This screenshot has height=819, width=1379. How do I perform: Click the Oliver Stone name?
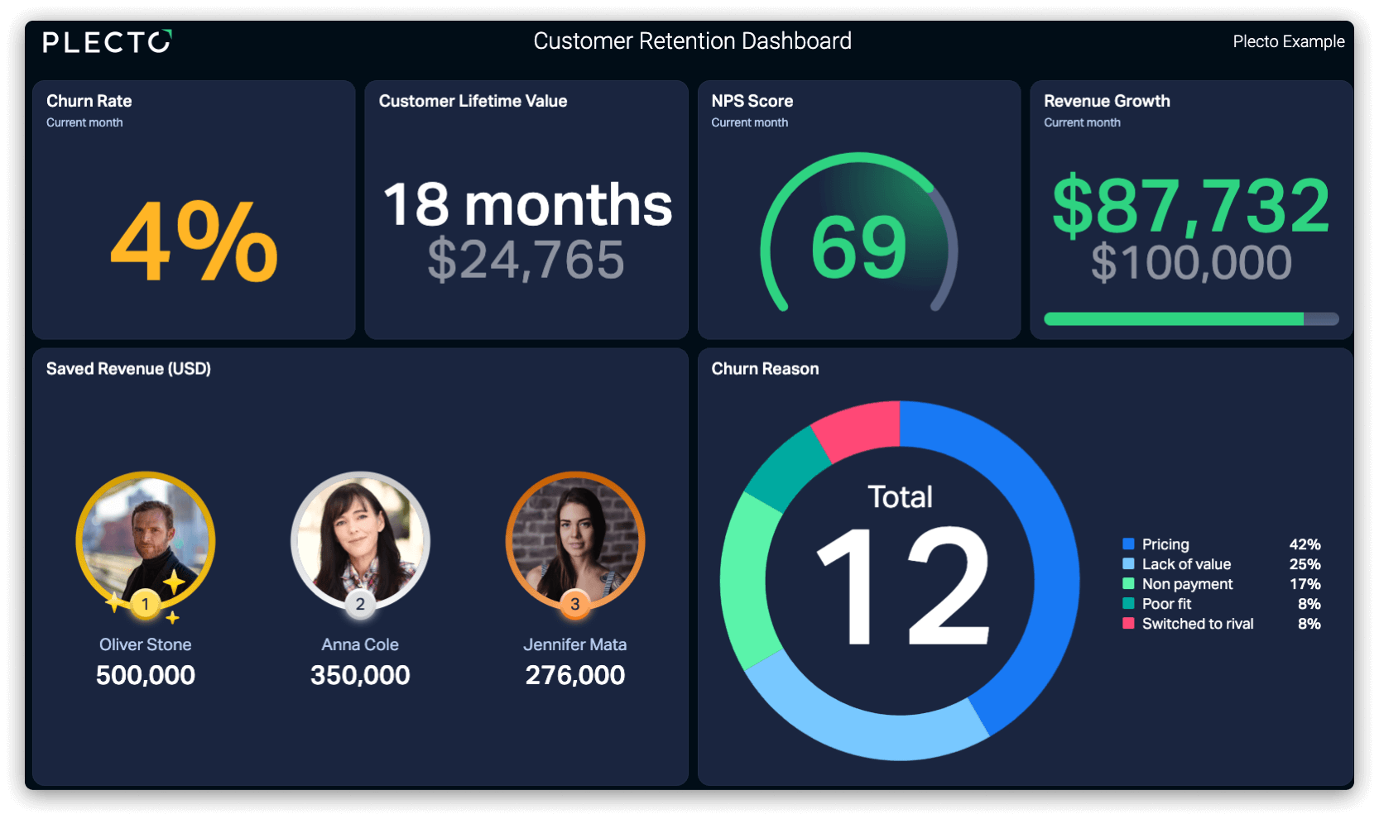(x=146, y=644)
